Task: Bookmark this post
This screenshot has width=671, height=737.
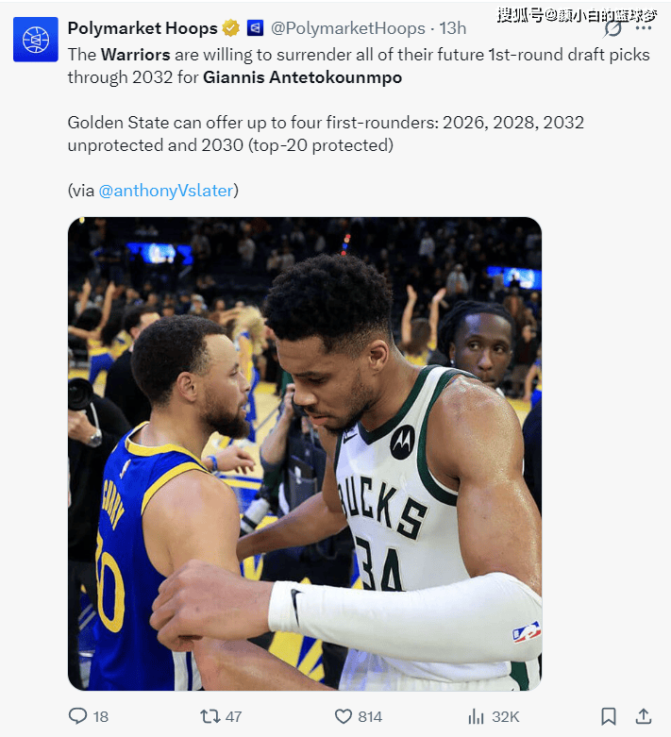Action: [609, 716]
